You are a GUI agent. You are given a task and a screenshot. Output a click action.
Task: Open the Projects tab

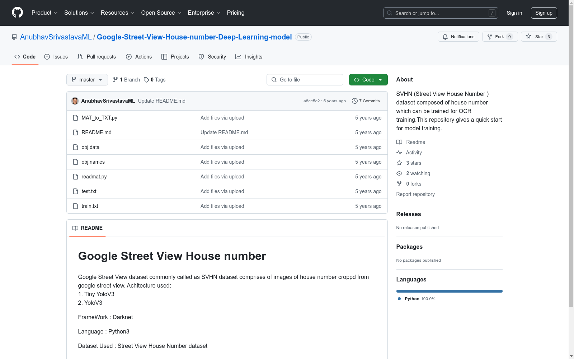175,57
